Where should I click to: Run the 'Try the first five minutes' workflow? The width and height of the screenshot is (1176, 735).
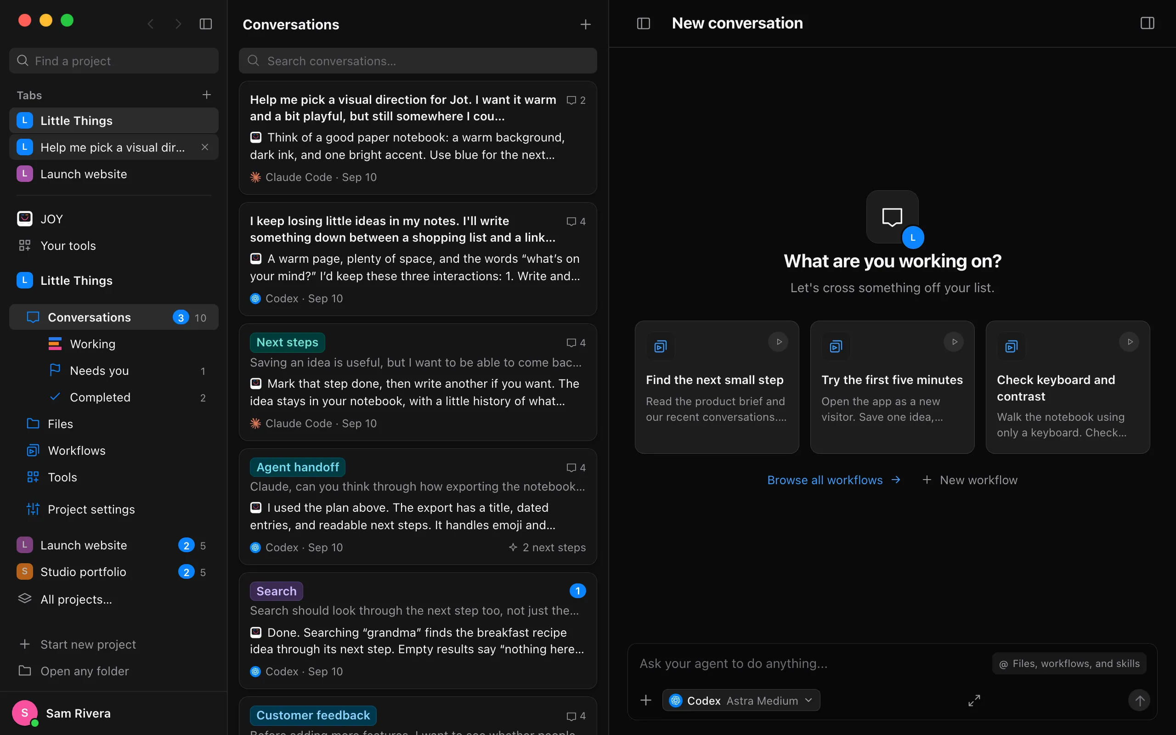click(954, 342)
